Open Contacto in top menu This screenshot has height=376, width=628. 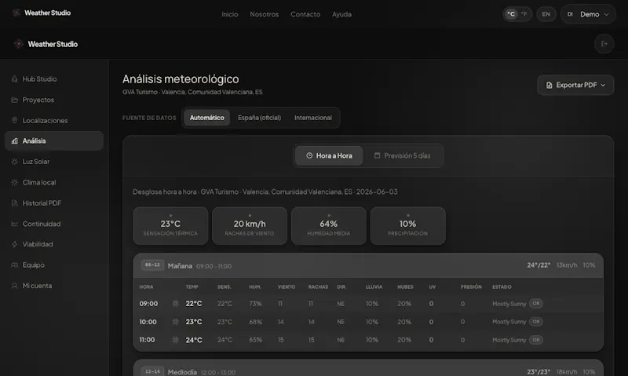(305, 14)
